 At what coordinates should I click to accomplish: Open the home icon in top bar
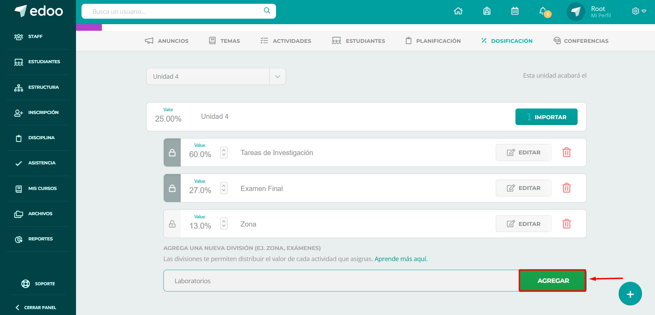(458, 11)
